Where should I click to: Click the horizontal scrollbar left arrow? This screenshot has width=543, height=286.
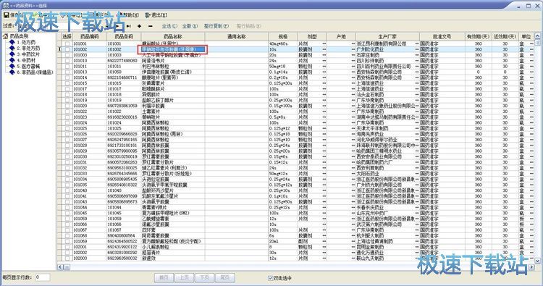(x=60, y=267)
